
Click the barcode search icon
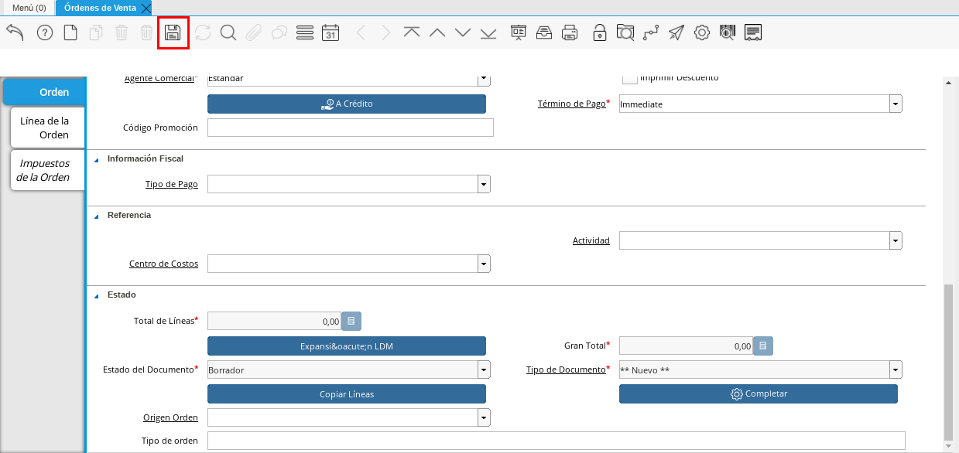(x=727, y=32)
